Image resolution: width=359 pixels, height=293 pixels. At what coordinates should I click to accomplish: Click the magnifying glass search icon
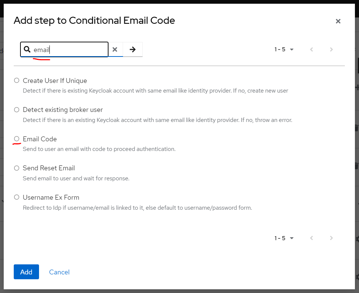pos(28,49)
